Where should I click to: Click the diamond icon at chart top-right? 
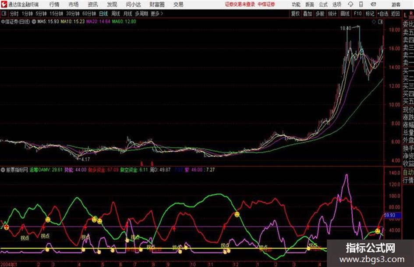point(374,22)
